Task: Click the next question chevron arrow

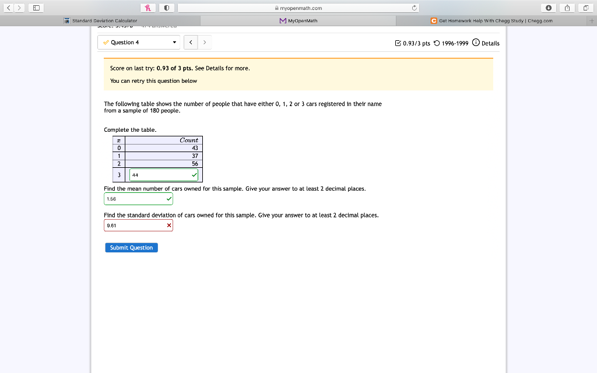Action: click(205, 42)
